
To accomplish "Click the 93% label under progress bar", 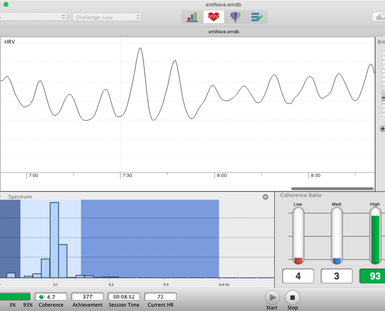I will point(28,305).
